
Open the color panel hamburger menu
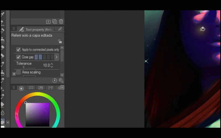[x=14, y=88]
